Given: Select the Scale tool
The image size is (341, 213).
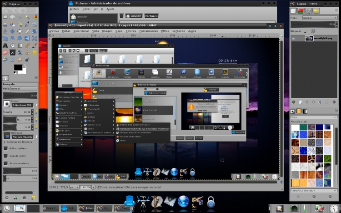Looking at the screenshot, I should (x=5, y=39).
